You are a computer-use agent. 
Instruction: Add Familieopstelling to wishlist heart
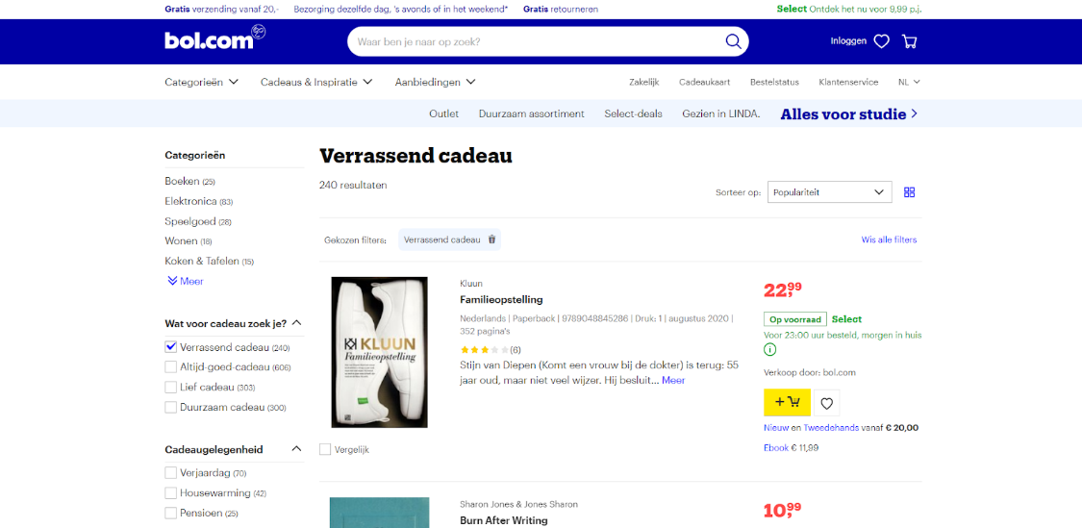827,403
